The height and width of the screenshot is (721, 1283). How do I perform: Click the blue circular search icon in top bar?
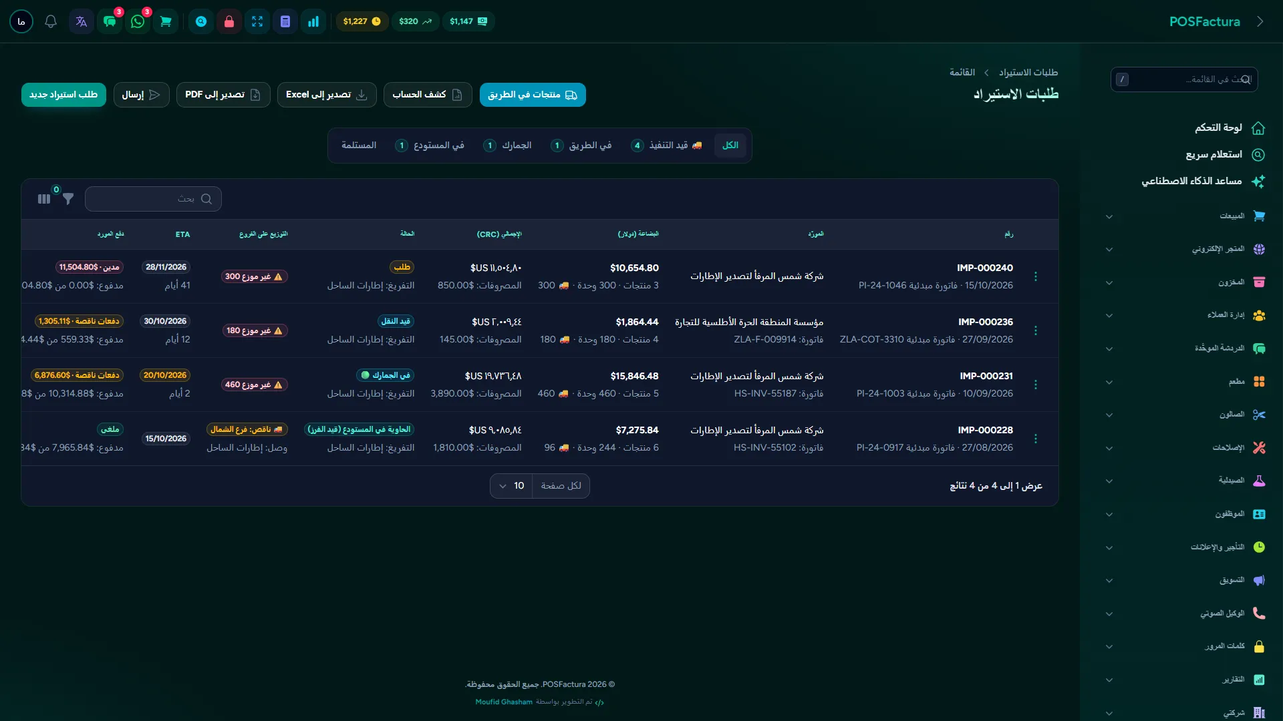tap(201, 21)
